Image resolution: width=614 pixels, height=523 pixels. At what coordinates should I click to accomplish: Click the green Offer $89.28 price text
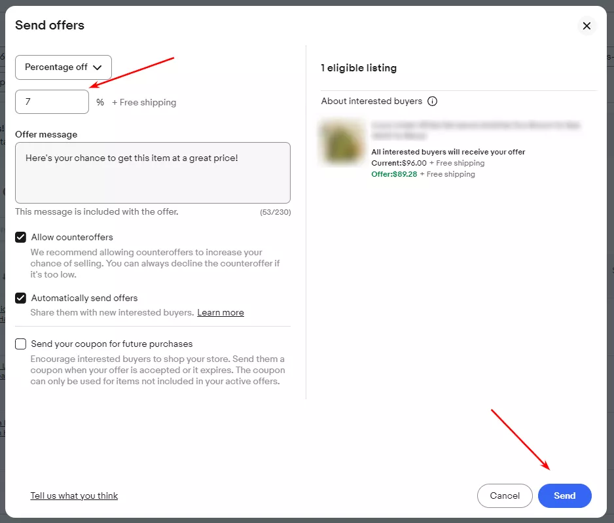[394, 174]
